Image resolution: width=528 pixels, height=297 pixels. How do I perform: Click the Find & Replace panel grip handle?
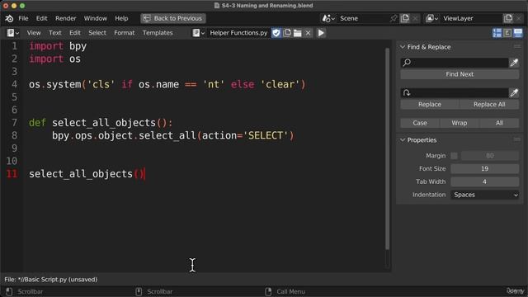517,46
